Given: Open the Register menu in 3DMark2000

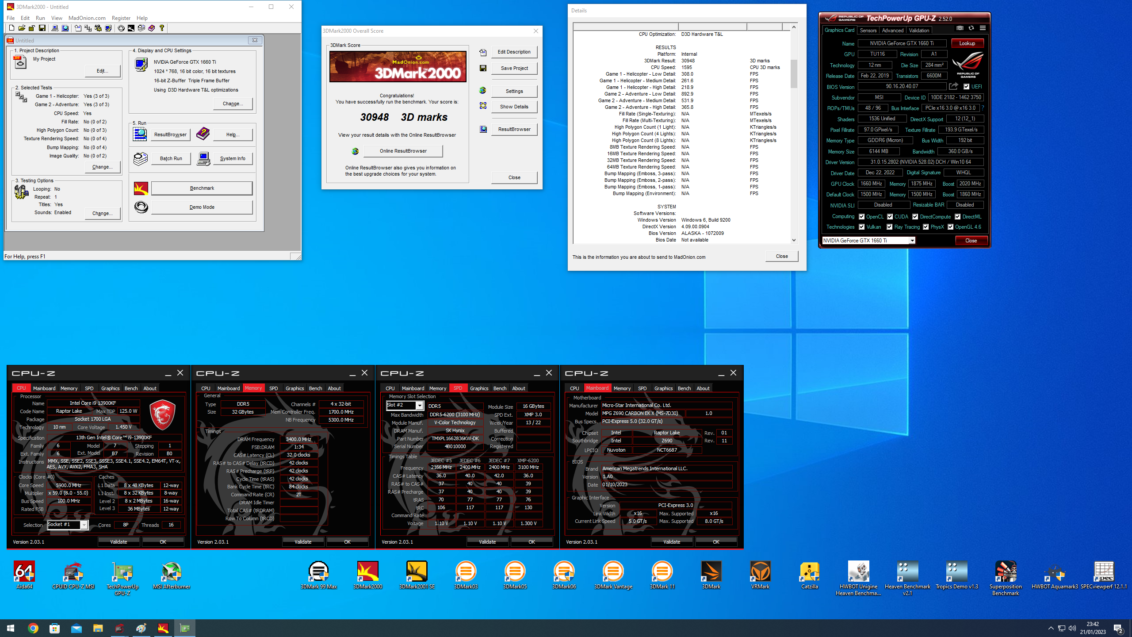Looking at the screenshot, I should [121, 18].
